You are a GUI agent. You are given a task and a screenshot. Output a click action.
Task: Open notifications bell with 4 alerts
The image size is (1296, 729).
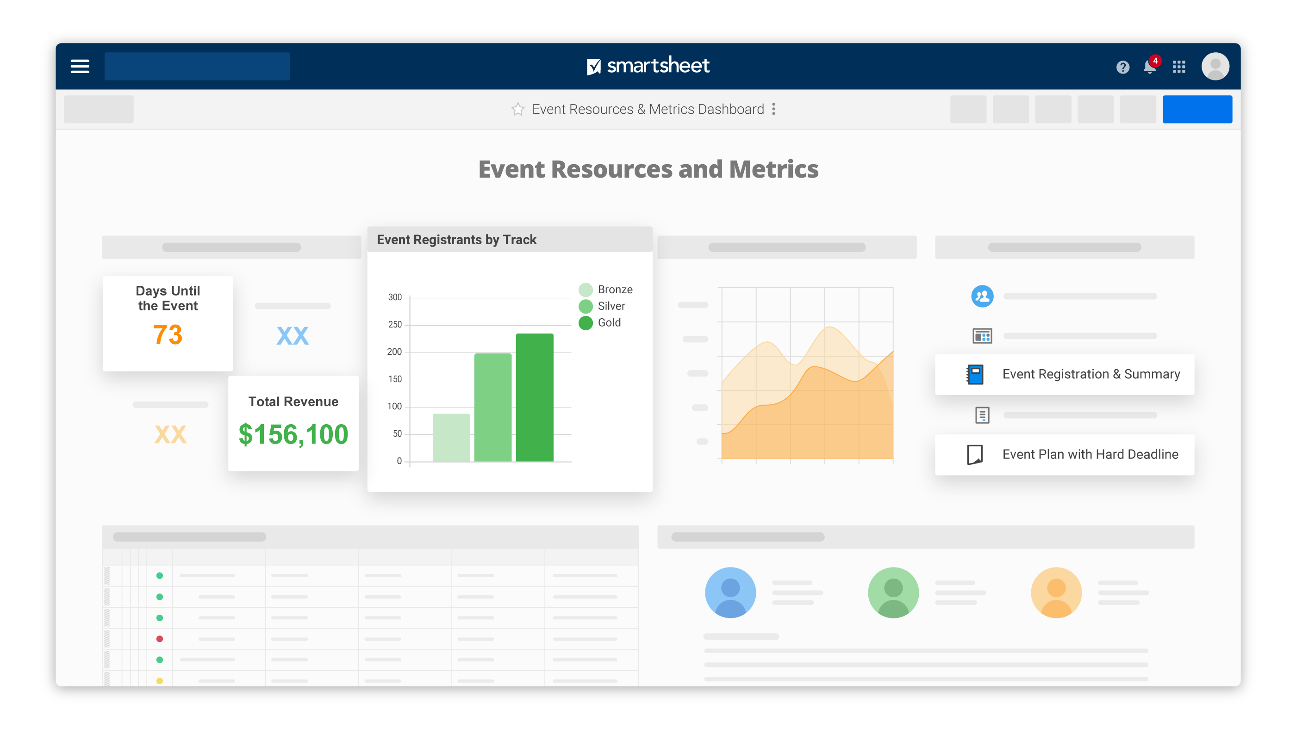[x=1150, y=66]
